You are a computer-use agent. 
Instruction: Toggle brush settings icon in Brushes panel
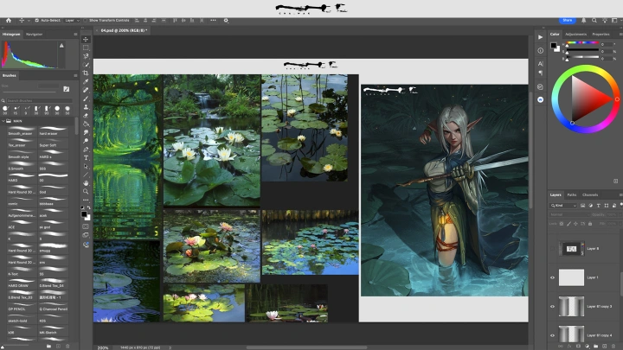coord(67,89)
